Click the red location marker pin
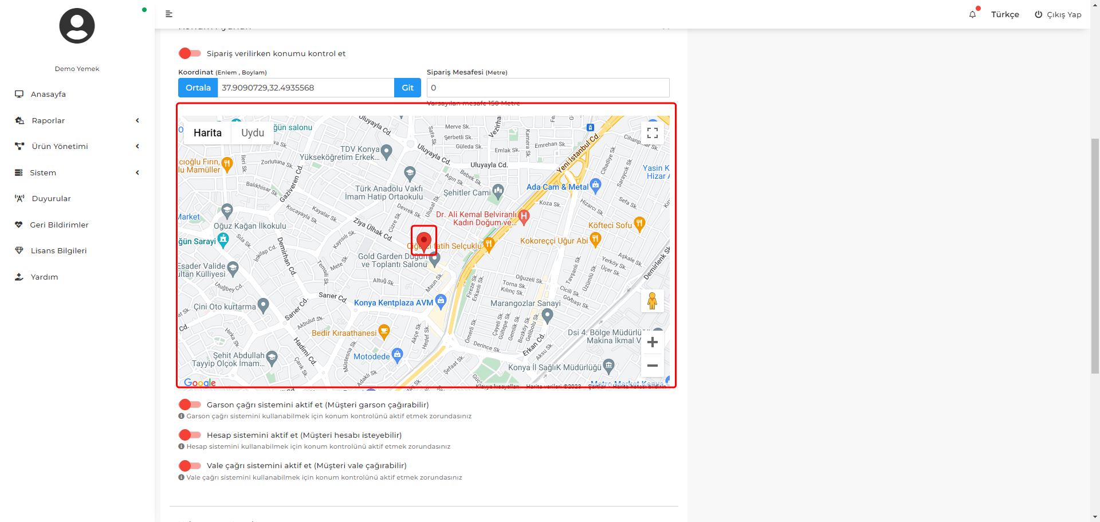 click(x=424, y=241)
